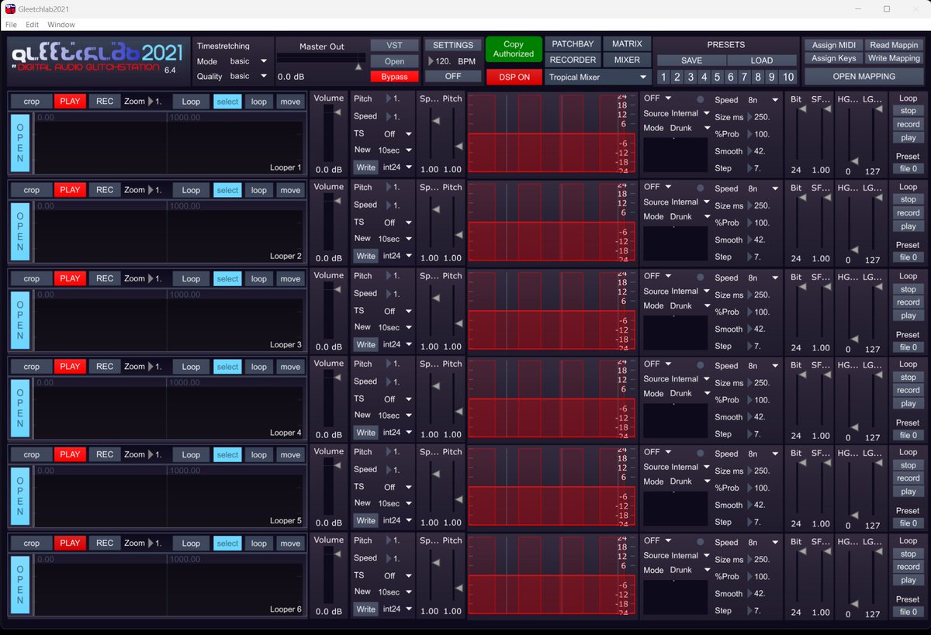931x635 pixels.
Task: Open the OFF dropdown in Looper 1
Action: click(657, 98)
